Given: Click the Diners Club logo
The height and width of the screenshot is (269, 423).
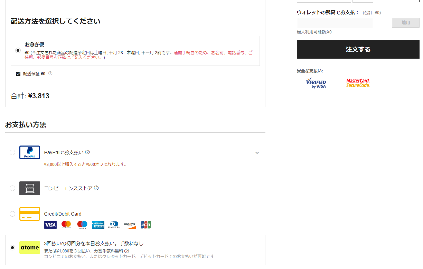Looking at the screenshot, I should (114, 225).
